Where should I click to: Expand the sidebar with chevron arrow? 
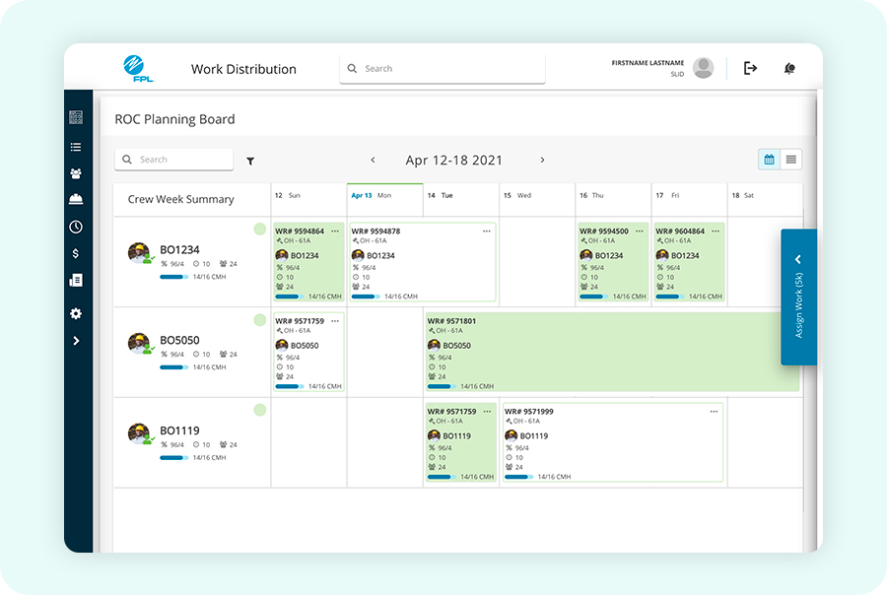[x=76, y=341]
